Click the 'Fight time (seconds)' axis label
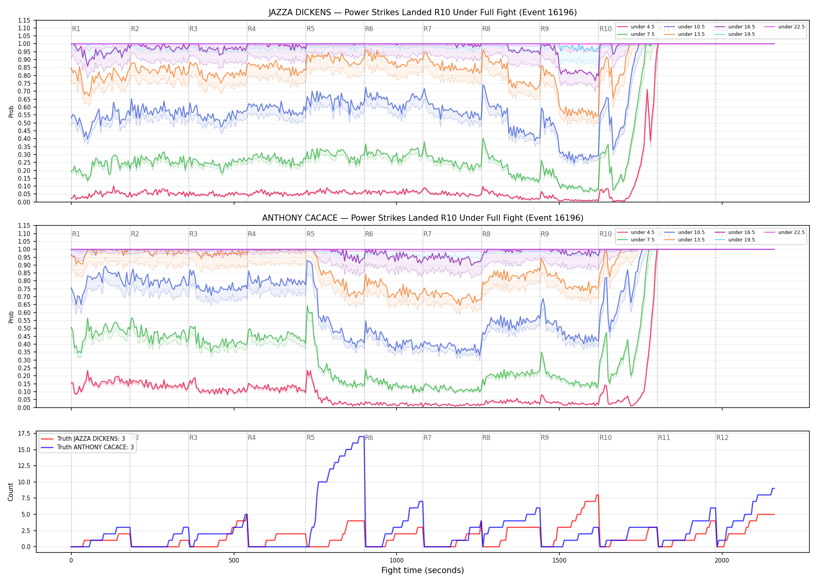818x584 pixels. [x=423, y=570]
